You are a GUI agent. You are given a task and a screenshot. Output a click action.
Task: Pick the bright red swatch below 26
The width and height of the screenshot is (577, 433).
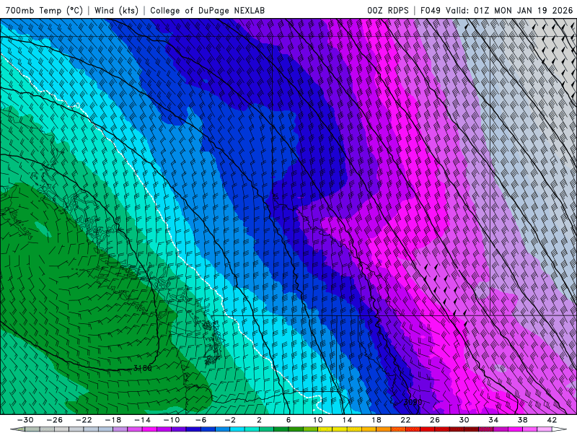428,429
